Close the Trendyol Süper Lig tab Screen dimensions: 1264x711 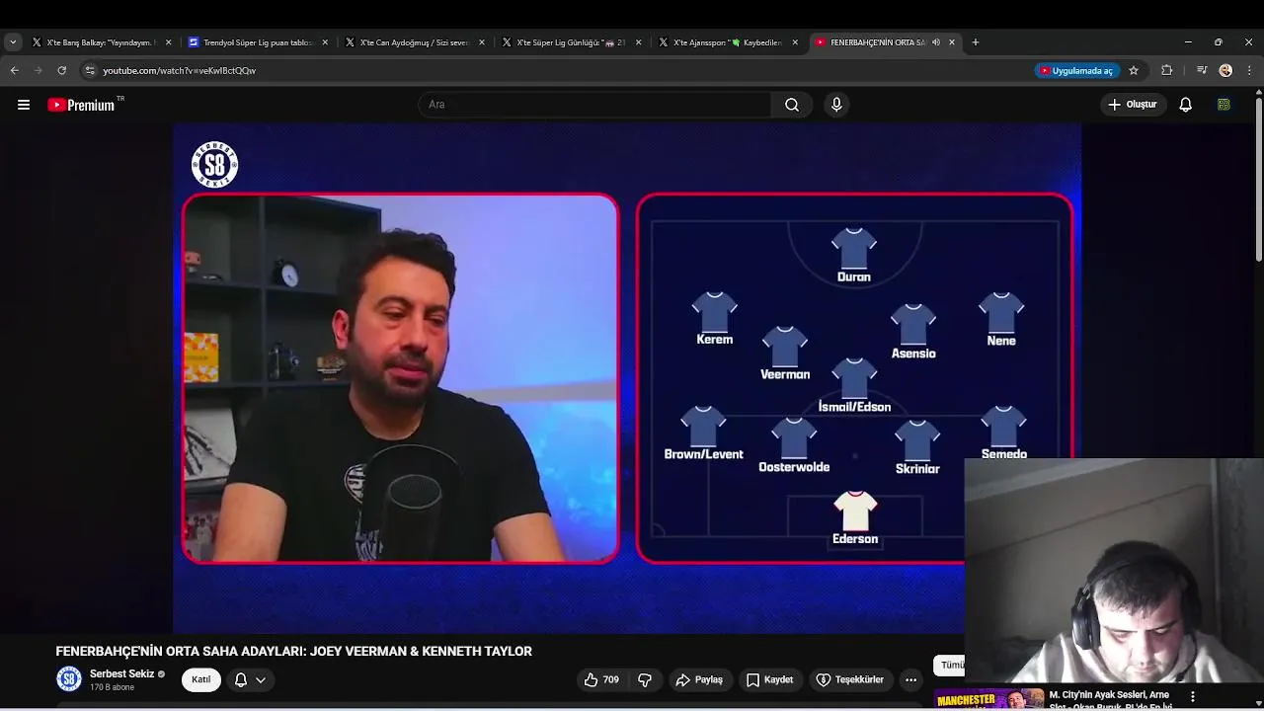point(325,42)
